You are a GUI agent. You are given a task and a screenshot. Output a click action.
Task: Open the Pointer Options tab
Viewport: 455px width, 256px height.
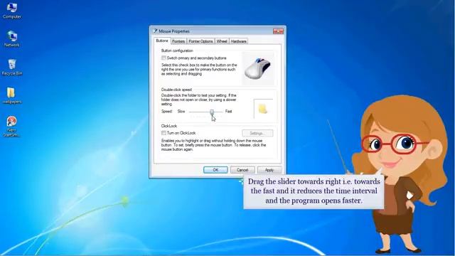pyautogui.click(x=200, y=41)
